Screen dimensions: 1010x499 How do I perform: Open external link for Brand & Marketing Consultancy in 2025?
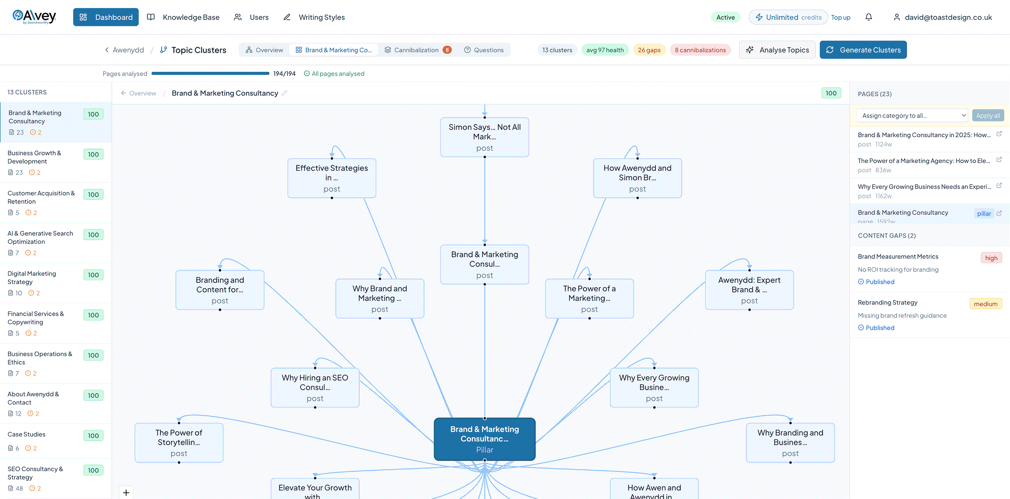(x=999, y=134)
